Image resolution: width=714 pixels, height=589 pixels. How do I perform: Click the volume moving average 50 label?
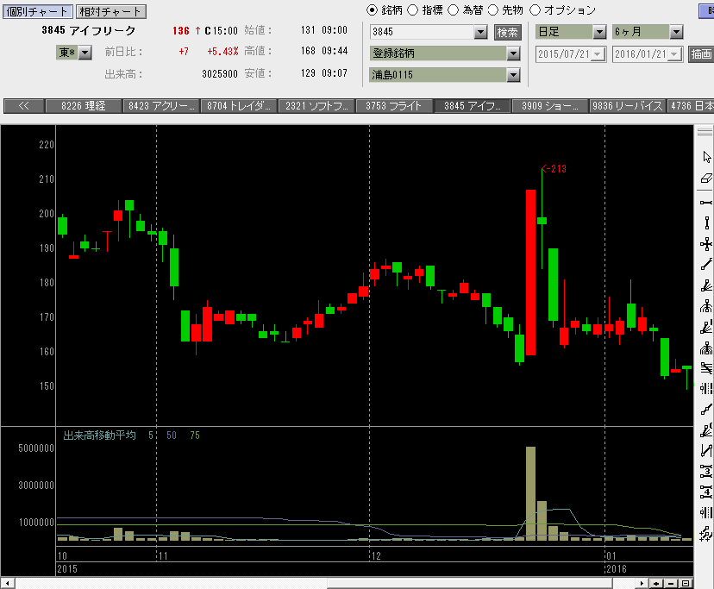pyautogui.click(x=172, y=435)
